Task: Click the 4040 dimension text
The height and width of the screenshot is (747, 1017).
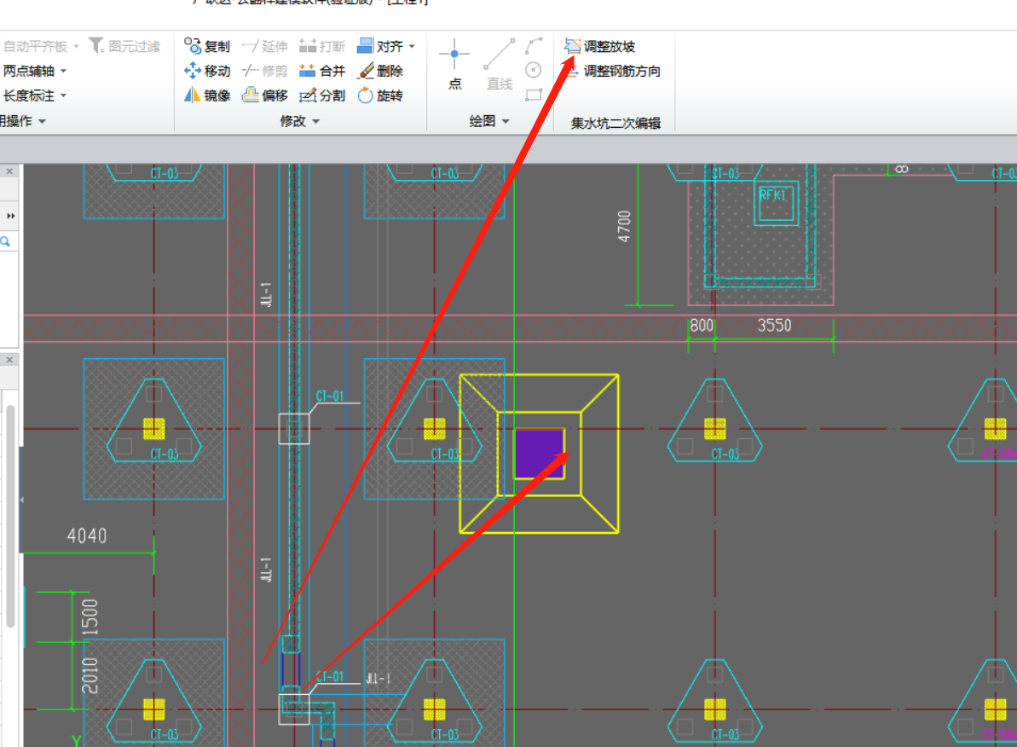Action: (x=87, y=536)
